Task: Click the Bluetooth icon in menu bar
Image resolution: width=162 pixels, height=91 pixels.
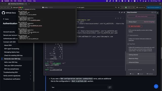Action: pyautogui.click(x=137, y=1)
